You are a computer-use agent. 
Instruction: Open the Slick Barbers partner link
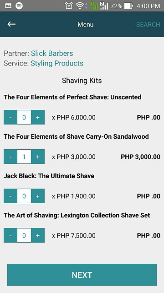(52, 54)
